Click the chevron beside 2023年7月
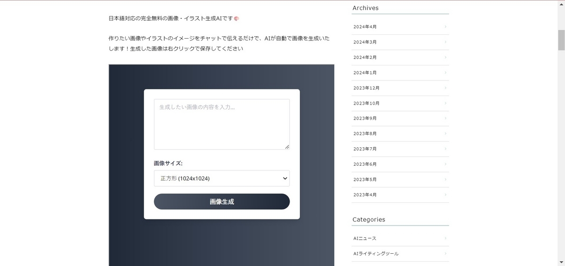Screen dimensions: 565x266 tap(445, 149)
